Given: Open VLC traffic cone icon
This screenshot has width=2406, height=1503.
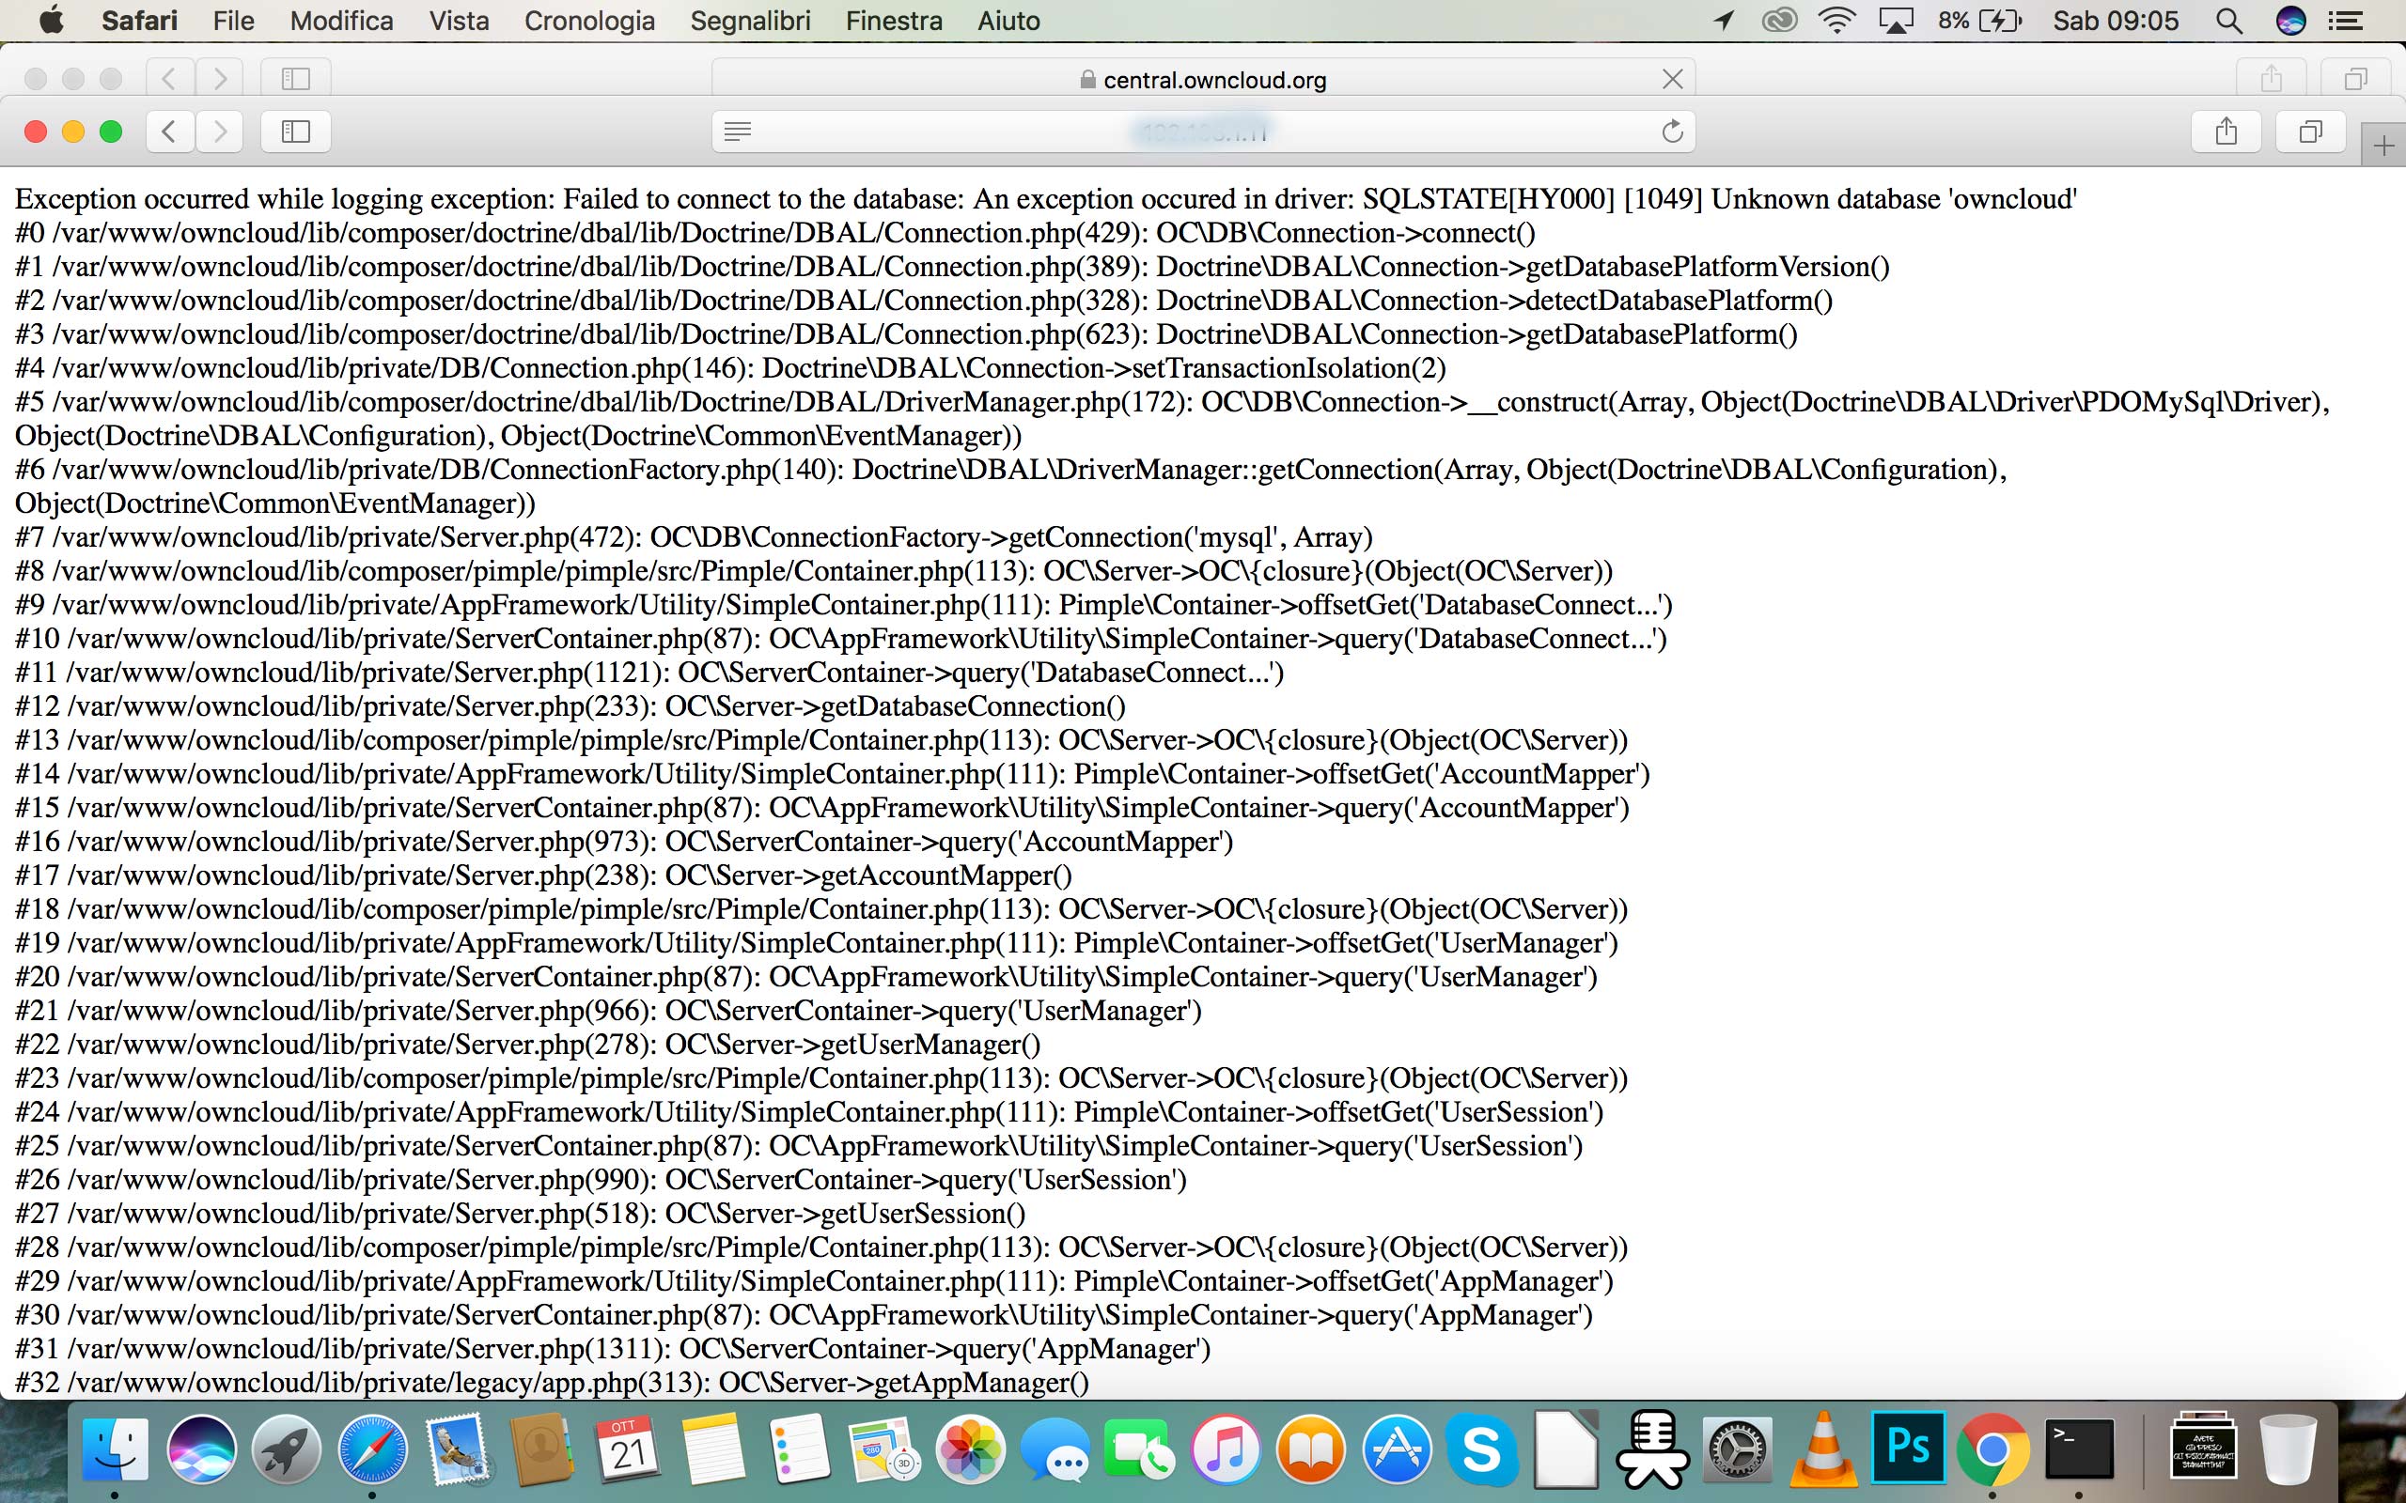Looking at the screenshot, I should click(1822, 1449).
